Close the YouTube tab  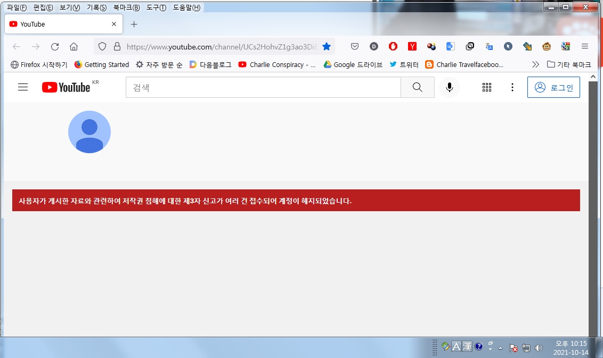[114, 24]
